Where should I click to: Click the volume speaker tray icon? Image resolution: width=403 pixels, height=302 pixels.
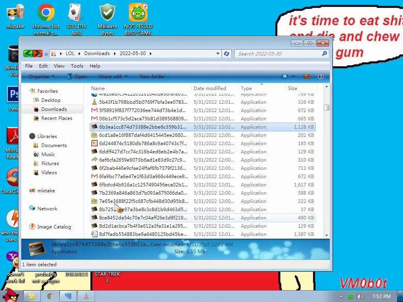pyautogui.click(x=360, y=296)
